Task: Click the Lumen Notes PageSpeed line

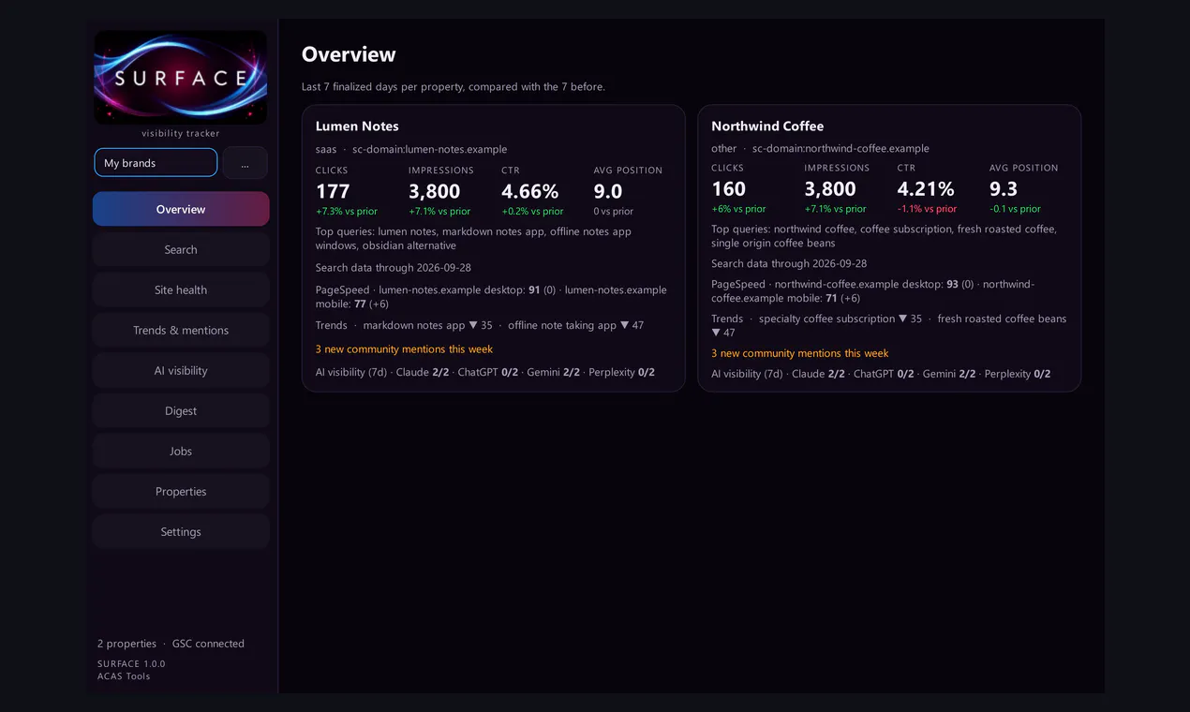Action: click(x=491, y=297)
